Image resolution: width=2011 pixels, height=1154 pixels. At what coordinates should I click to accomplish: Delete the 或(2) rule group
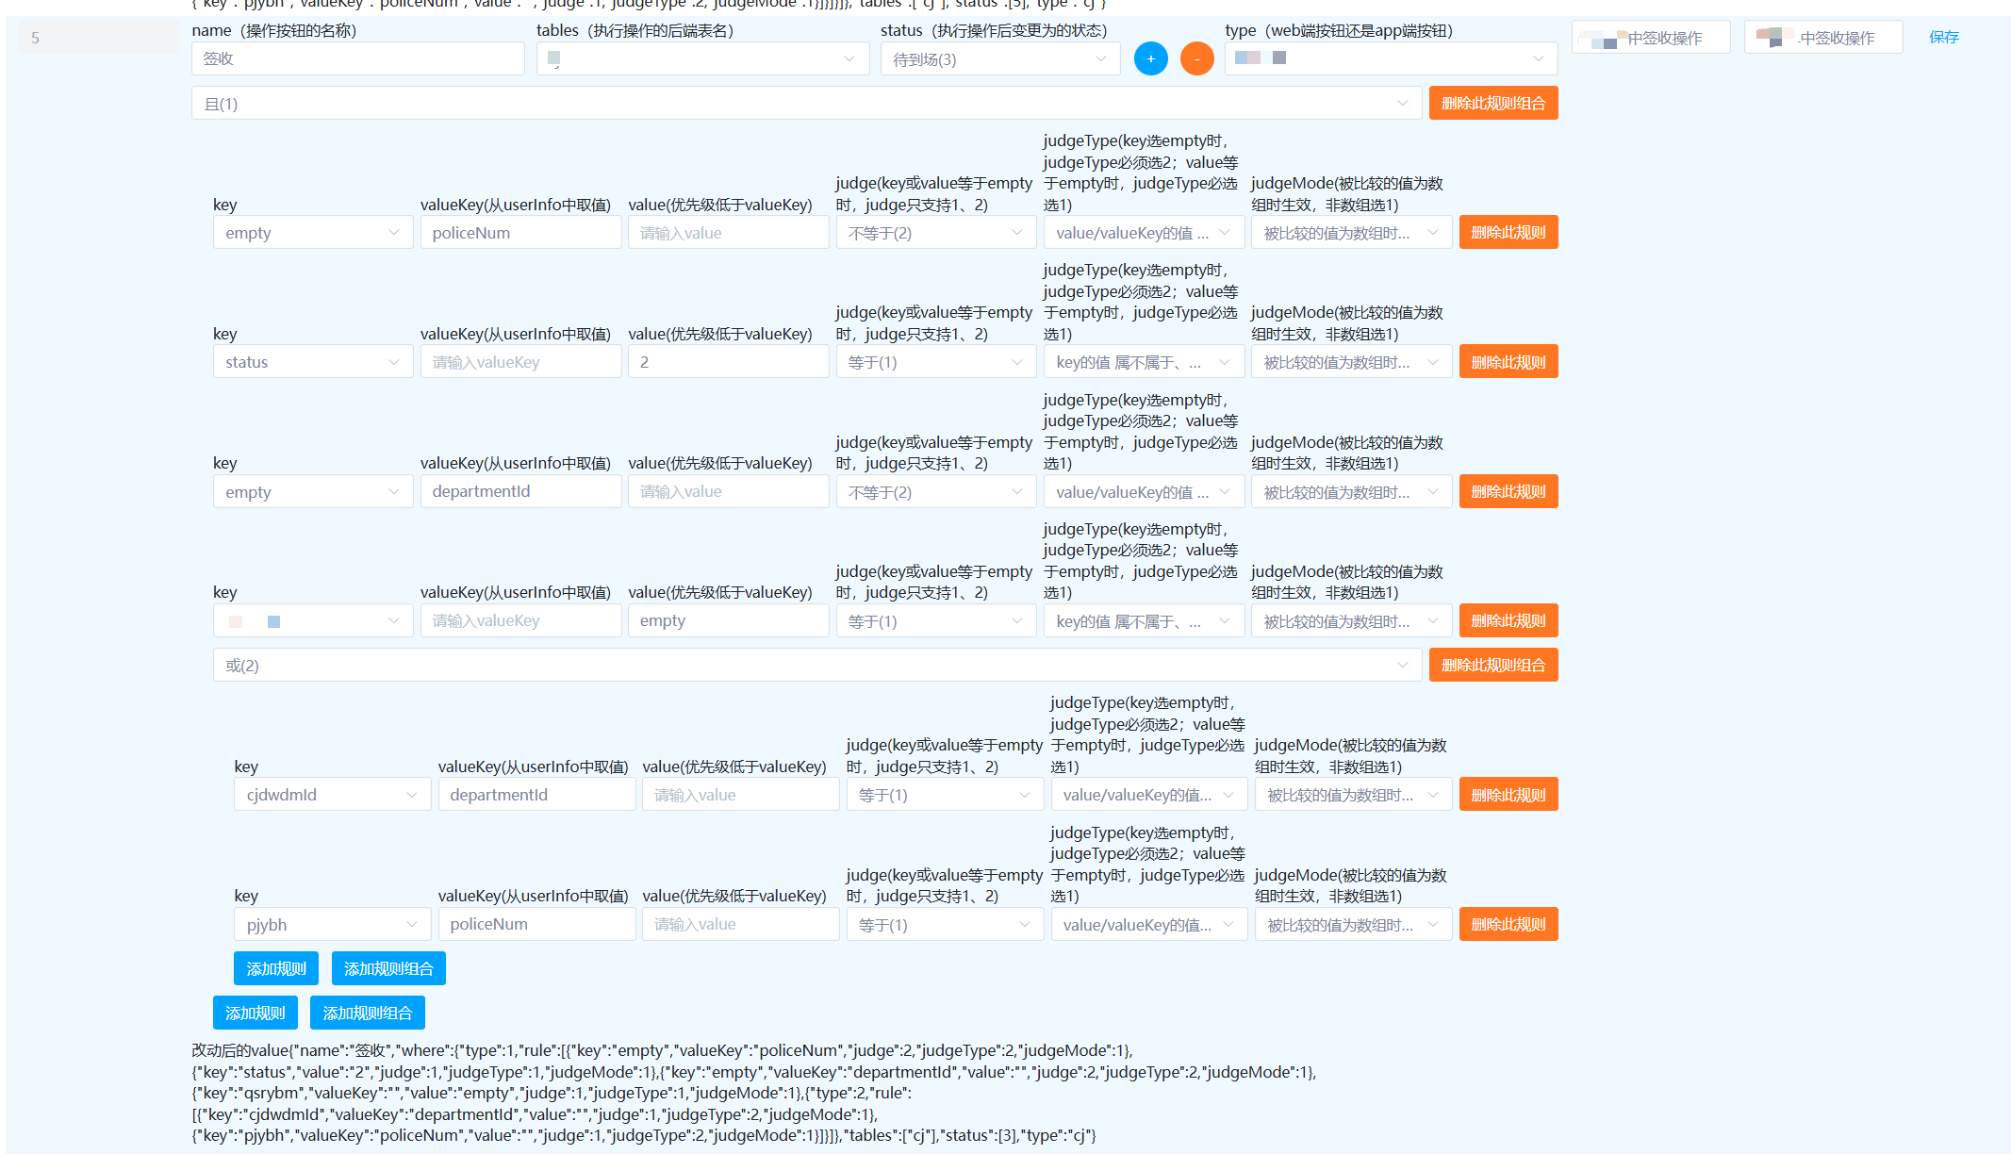[x=1492, y=665]
